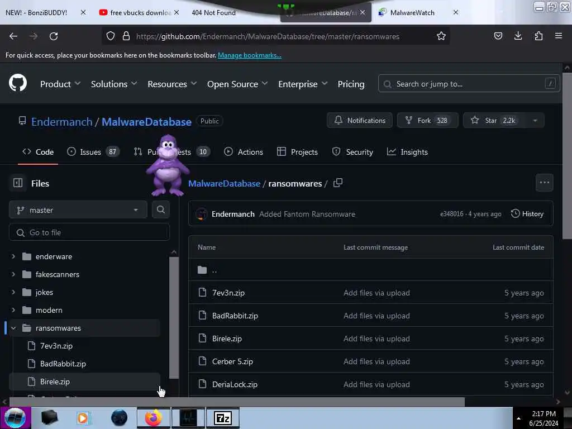Open the Endermanch owner link
This screenshot has height=429, width=572.
coord(61,121)
